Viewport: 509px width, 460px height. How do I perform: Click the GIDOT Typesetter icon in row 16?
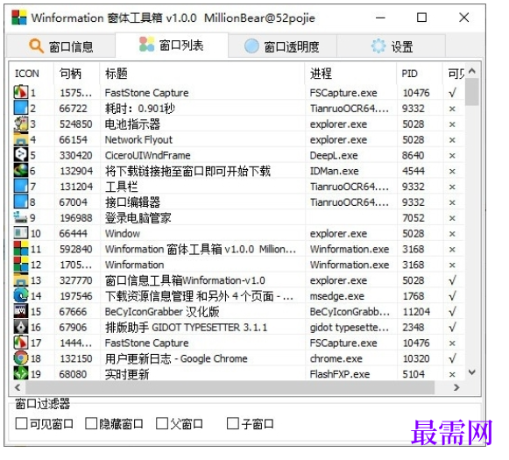click(x=21, y=327)
